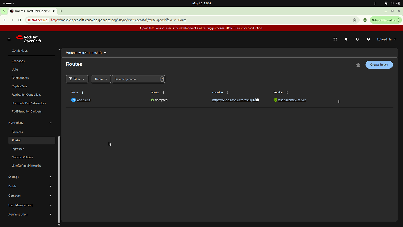Go to Ingresses under Networking
This screenshot has width=403, height=227.
18,149
